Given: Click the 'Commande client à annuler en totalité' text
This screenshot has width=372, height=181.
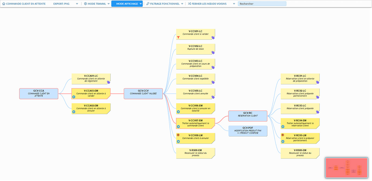Looking at the screenshot, I should (x=195, y=110).
